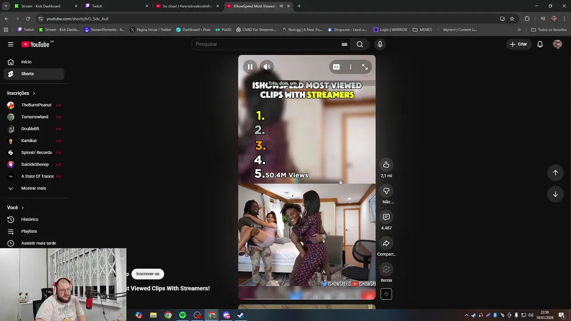Open the Short's sound source thumbnail
The height and width of the screenshot is (321, 571).
pyautogui.click(x=386, y=294)
